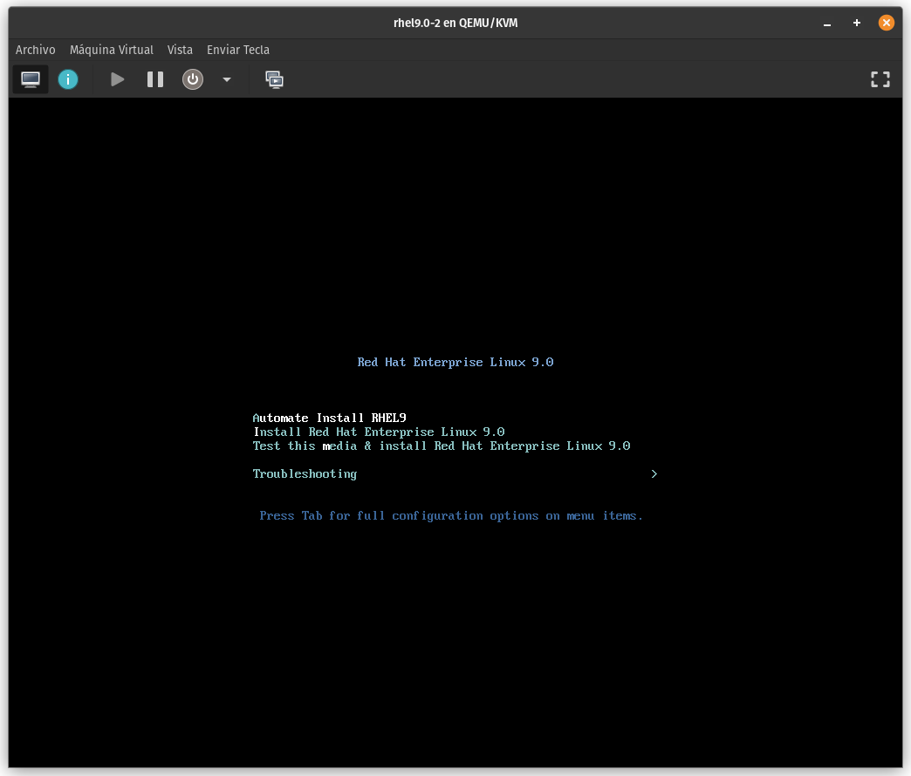Click the Red Hat Enterprise Linux 9.0 heading
The image size is (911, 776).
click(455, 362)
